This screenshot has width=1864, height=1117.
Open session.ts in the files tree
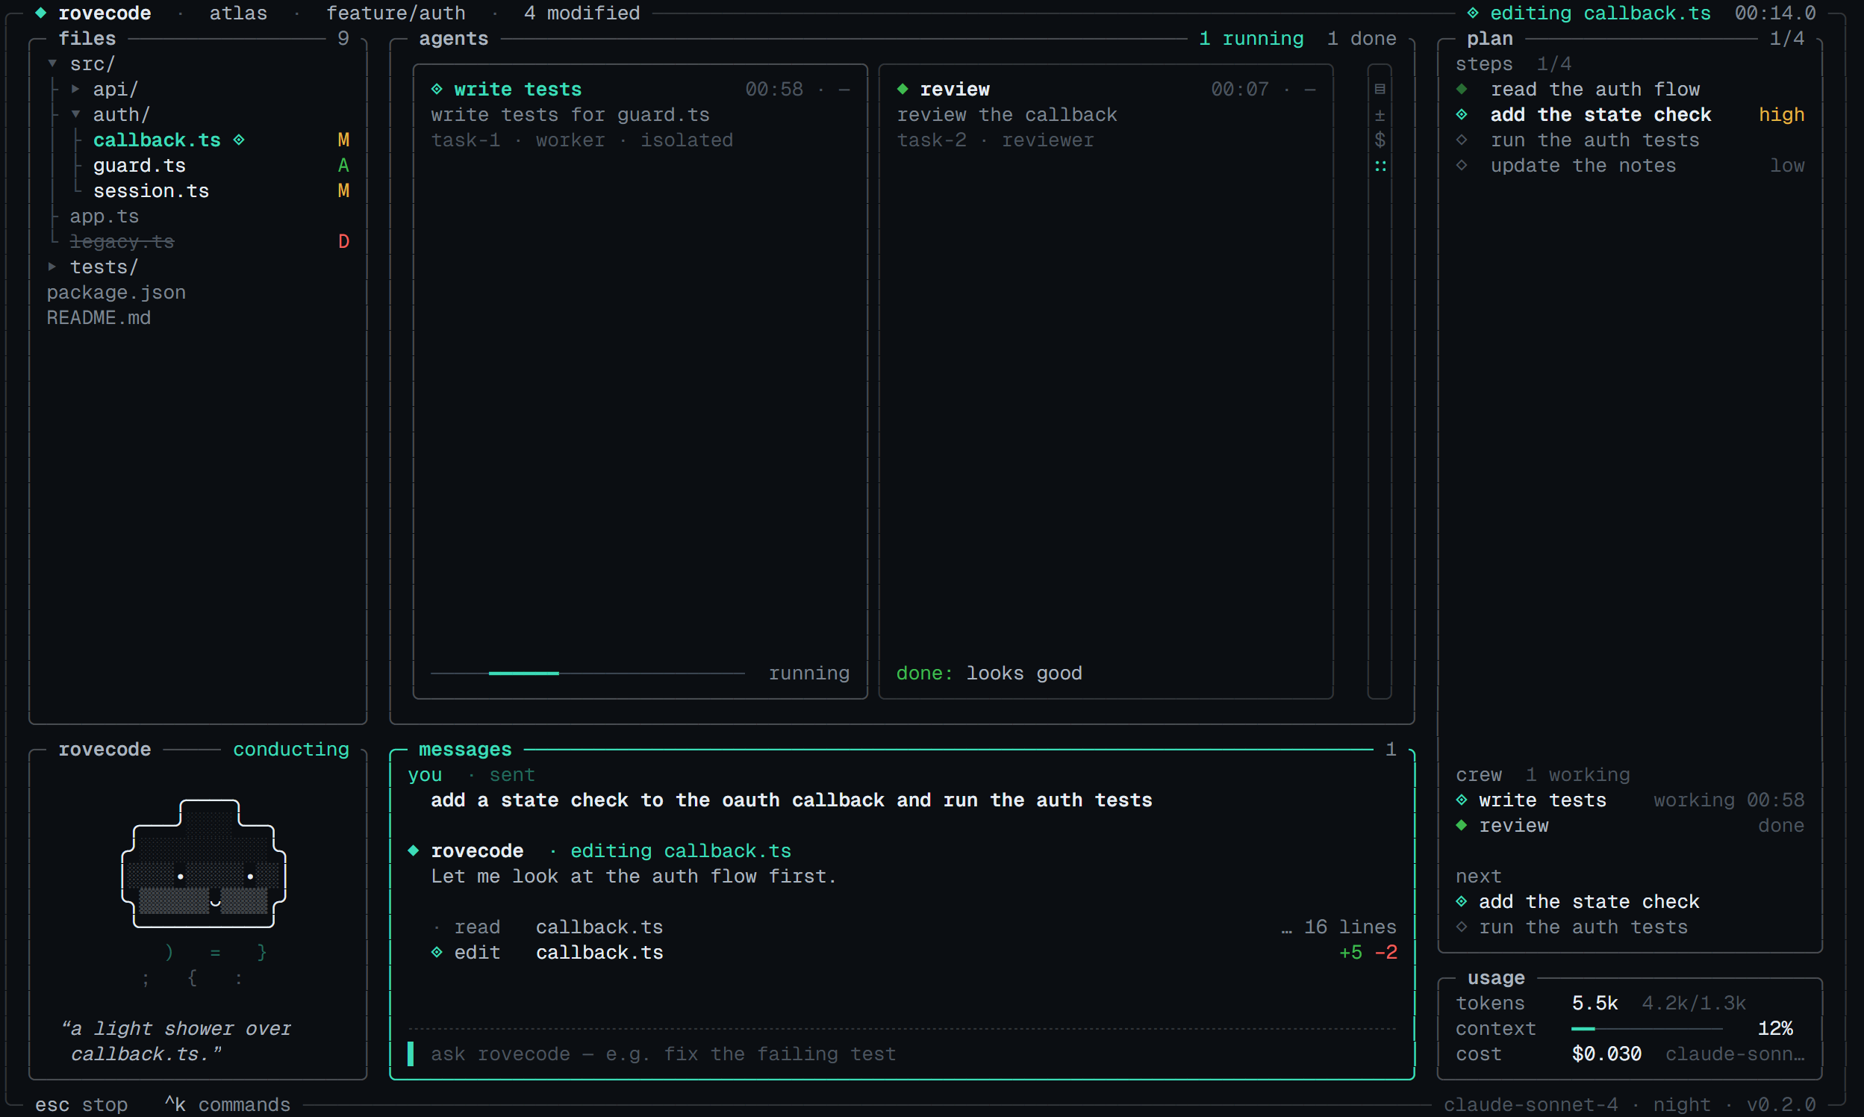pos(152,191)
